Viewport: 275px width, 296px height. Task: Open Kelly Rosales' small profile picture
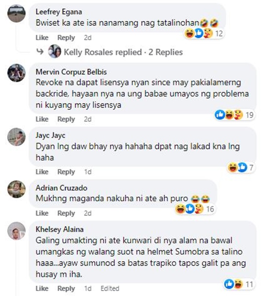tap(55, 51)
